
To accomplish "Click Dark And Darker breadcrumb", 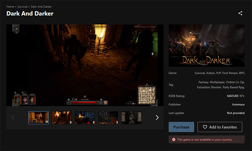I will tap(41, 6).
